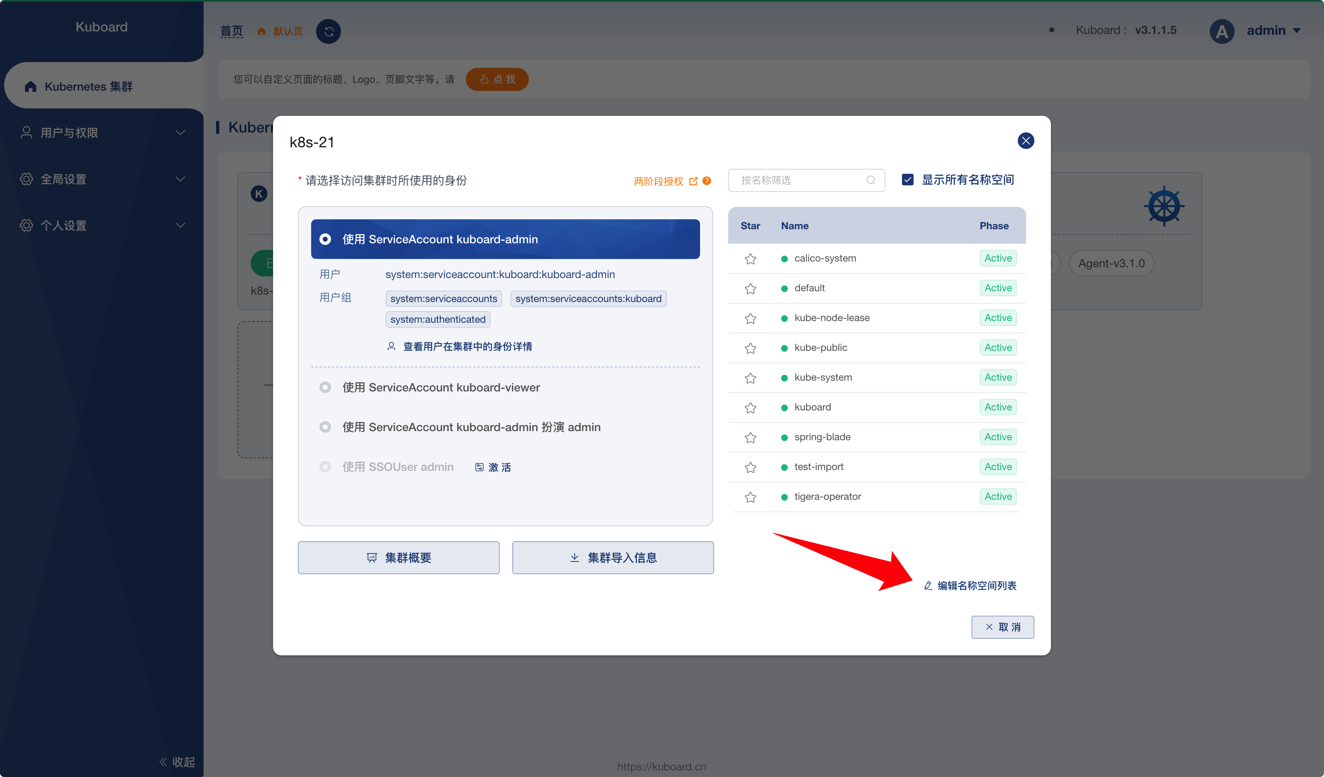Click the search icon in the name filter
This screenshot has height=777, width=1324.
(871, 180)
